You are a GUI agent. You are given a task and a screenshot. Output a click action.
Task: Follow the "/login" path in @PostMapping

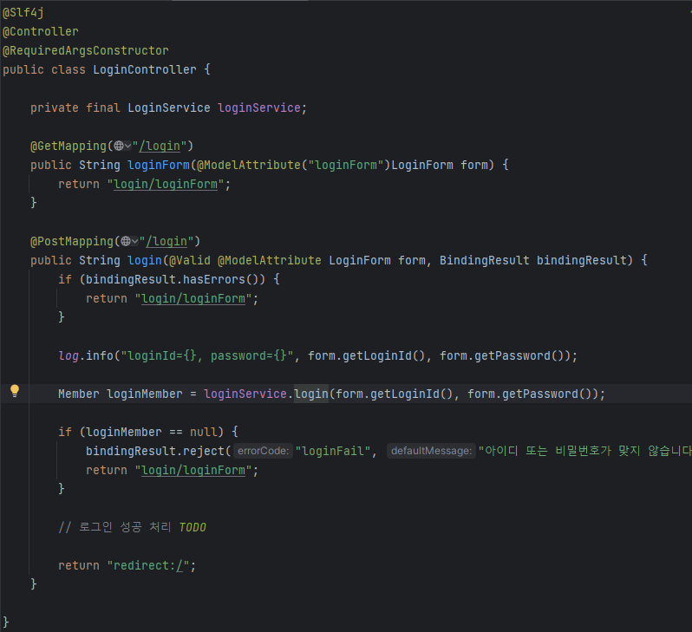click(x=166, y=241)
